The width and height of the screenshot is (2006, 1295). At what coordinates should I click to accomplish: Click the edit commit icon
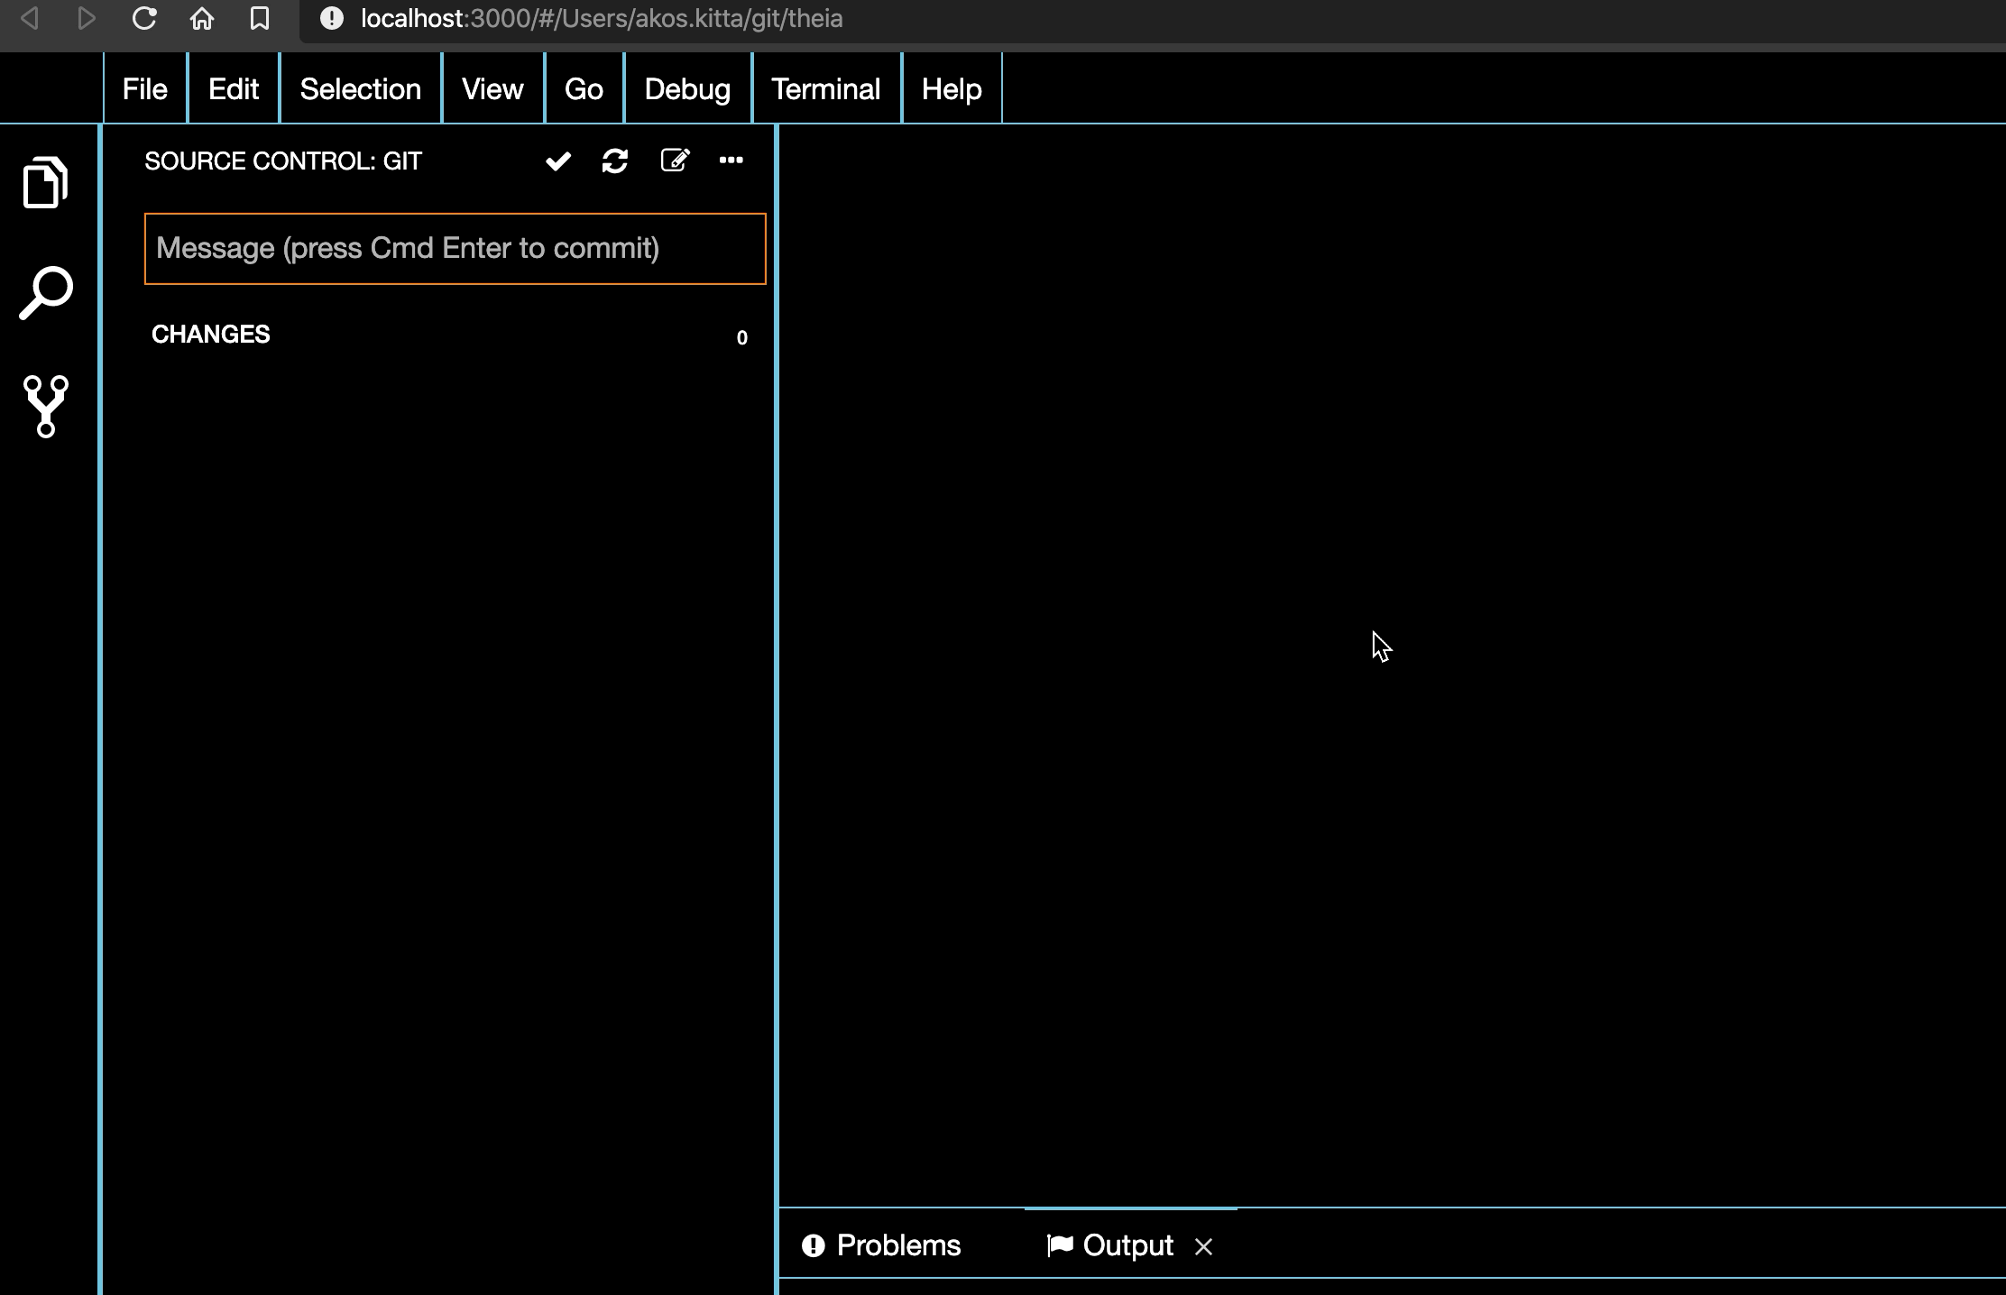point(674,161)
